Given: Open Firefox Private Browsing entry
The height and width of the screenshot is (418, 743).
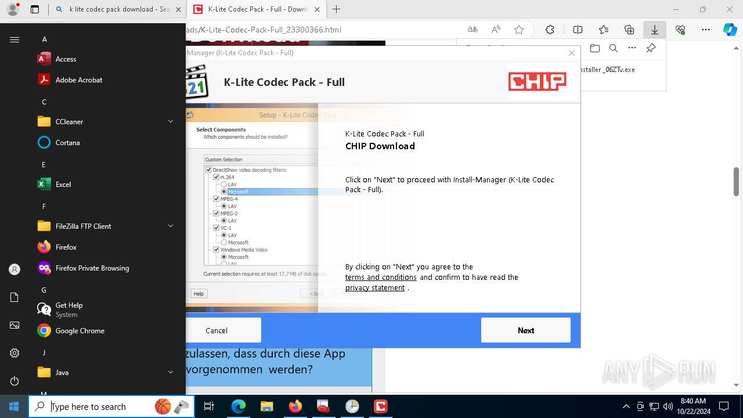Looking at the screenshot, I should (x=107, y=268).
